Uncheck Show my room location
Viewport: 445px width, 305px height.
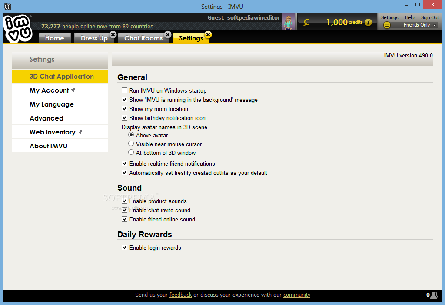coord(124,109)
